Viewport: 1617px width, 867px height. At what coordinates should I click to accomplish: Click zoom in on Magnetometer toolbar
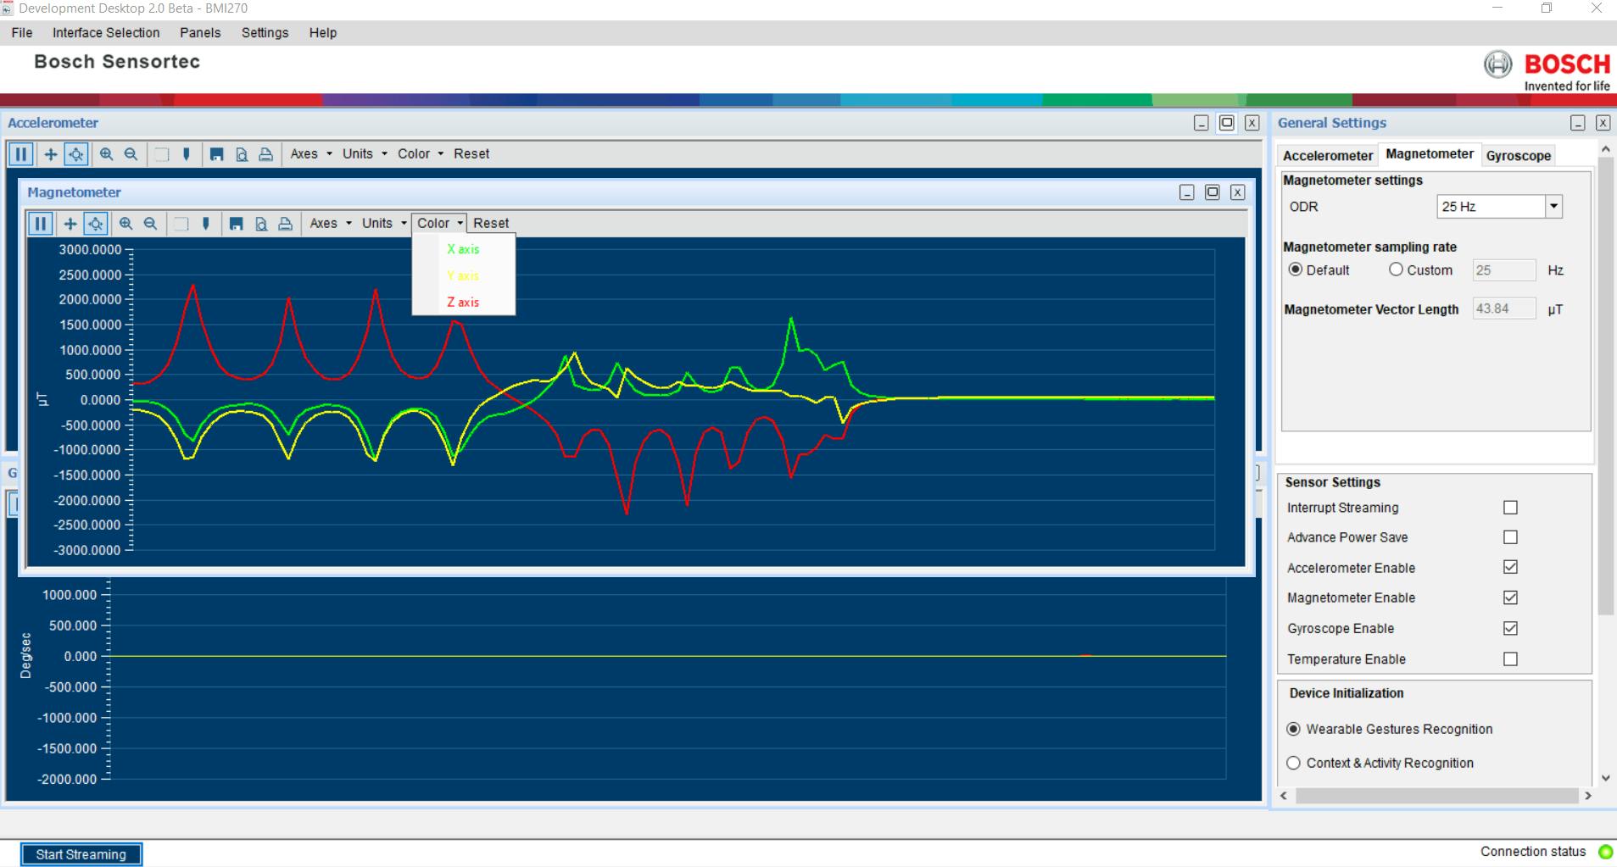(x=125, y=224)
